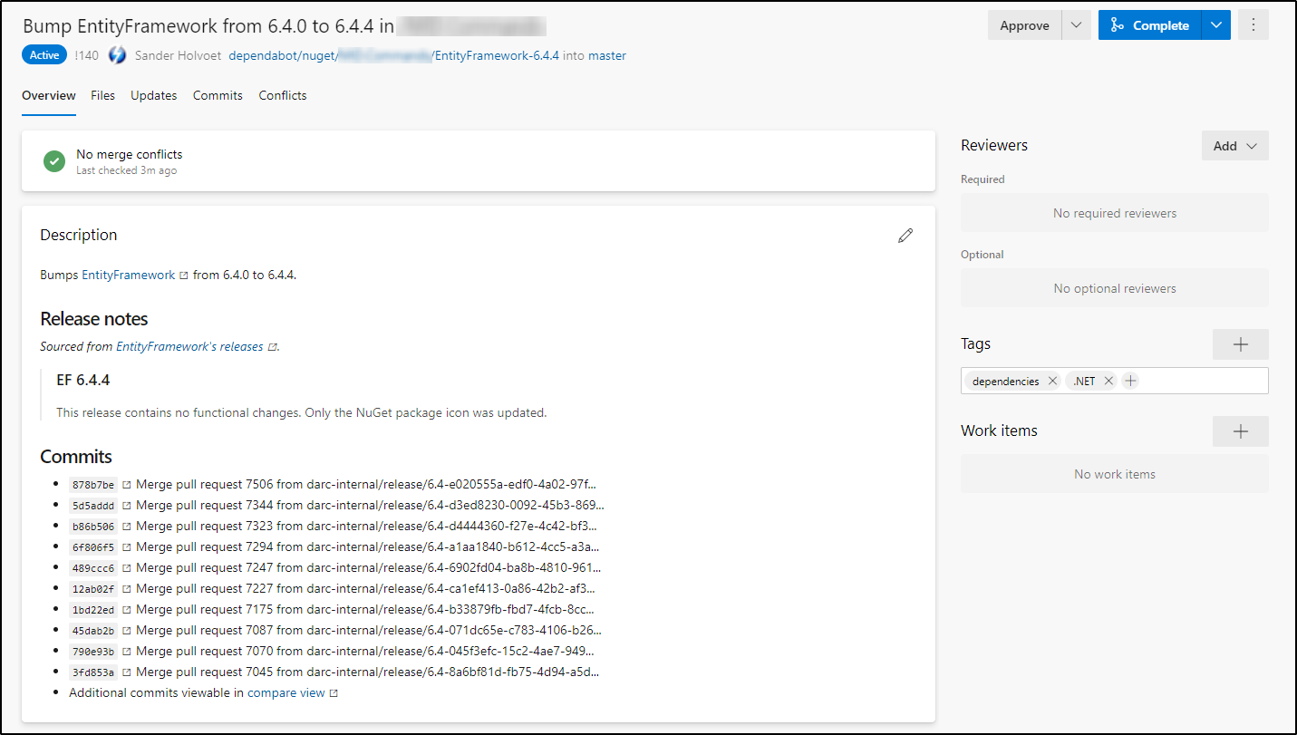Click the 'No optional reviewers' box
1297x735 pixels.
(x=1115, y=288)
